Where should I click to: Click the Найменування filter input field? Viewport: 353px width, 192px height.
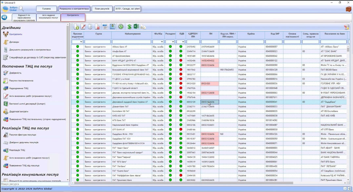tap(132, 42)
